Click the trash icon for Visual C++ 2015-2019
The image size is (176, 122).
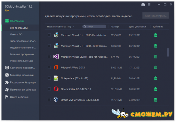coord(156,46)
